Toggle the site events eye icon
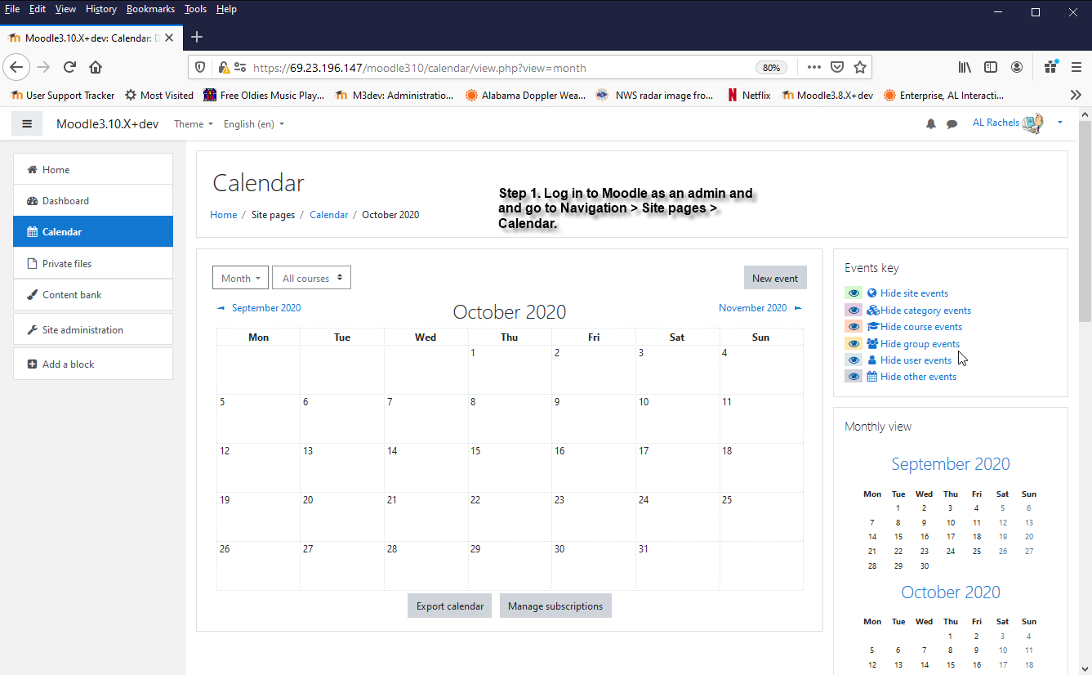Image resolution: width=1092 pixels, height=675 pixels. tap(854, 293)
